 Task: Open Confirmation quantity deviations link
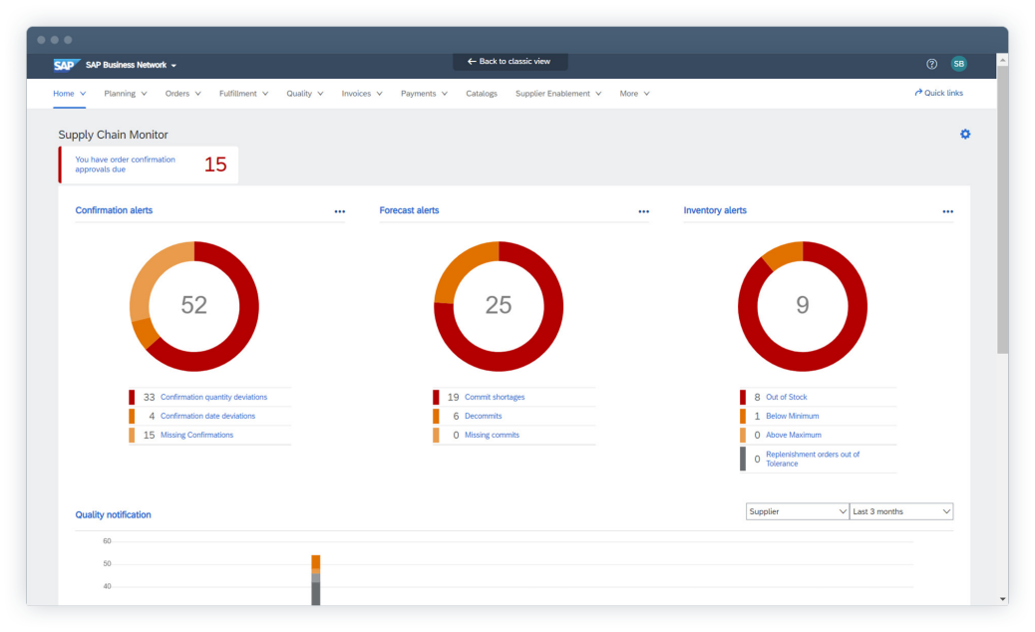213,397
